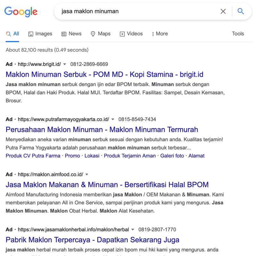This screenshot has width=253, height=256.
Task: Click the Tools button
Action: click(238, 34)
